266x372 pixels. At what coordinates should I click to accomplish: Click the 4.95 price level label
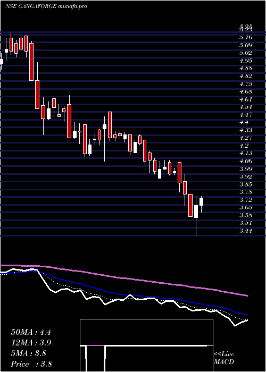(x=246, y=61)
